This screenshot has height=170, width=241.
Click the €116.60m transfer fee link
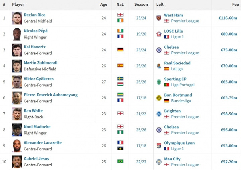228,18
